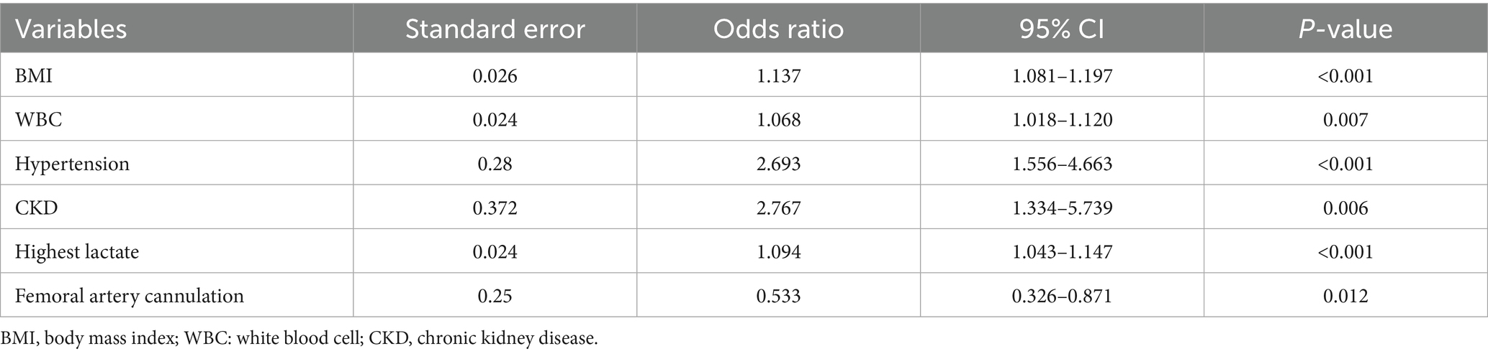The width and height of the screenshot is (1488, 354).
Task: Select the BMI odds ratio 1.137
Action: pos(778,75)
